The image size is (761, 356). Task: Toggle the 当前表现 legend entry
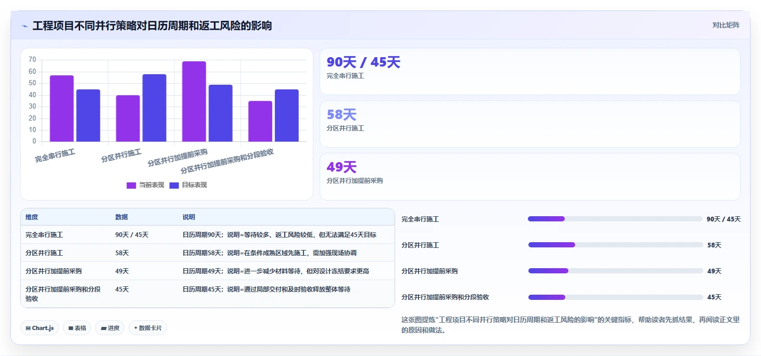pyautogui.click(x=145, y=185)
